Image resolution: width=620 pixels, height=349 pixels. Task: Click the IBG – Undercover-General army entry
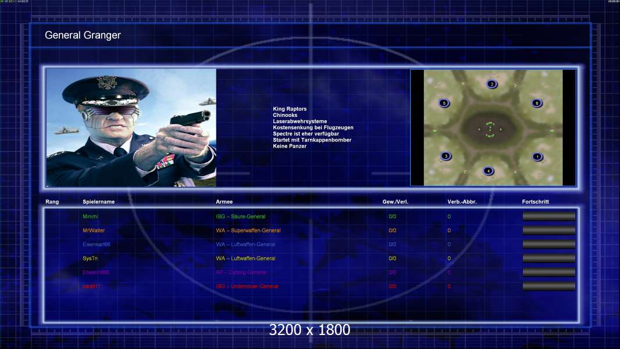(247, 286)
